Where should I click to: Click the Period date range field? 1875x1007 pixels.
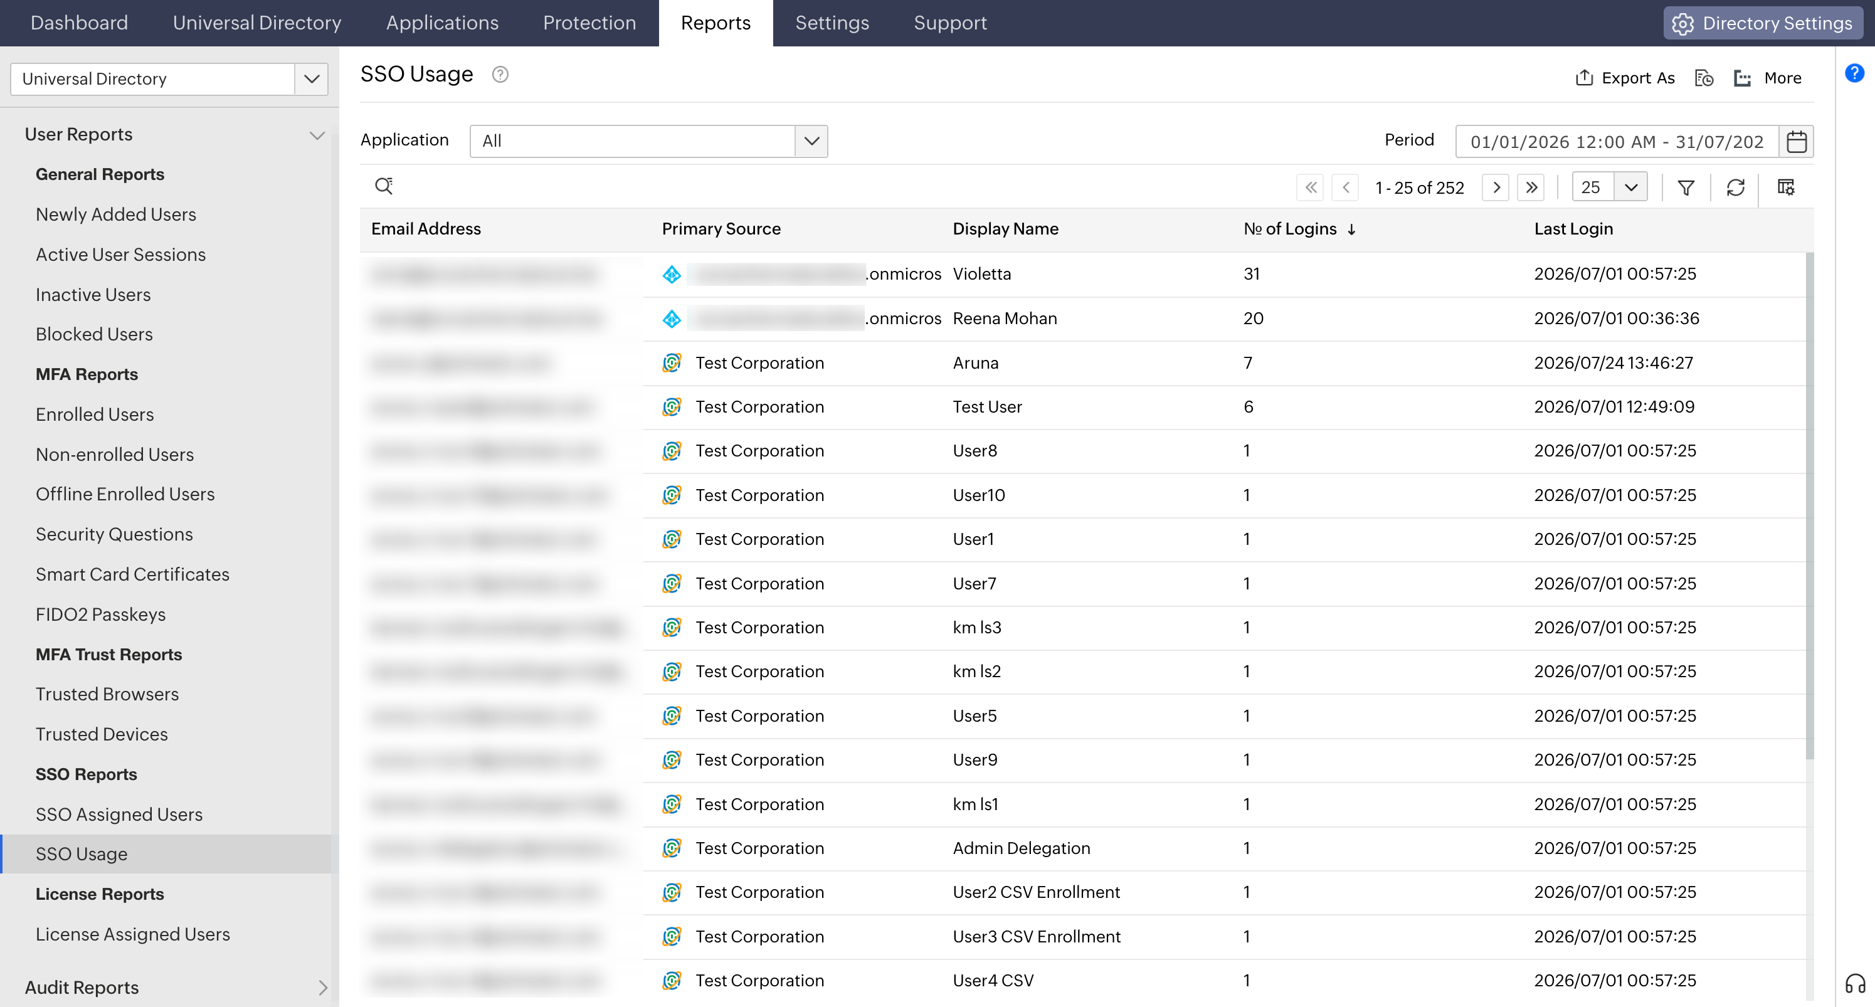coord(1617,141)
